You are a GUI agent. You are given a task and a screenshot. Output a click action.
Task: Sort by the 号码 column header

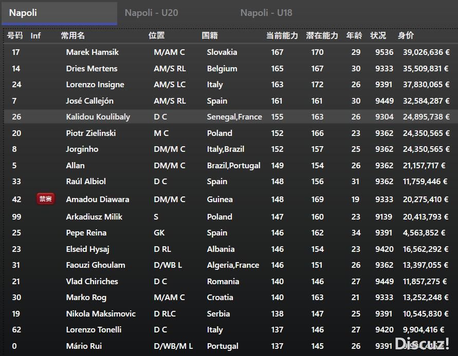tap(15, 35)
